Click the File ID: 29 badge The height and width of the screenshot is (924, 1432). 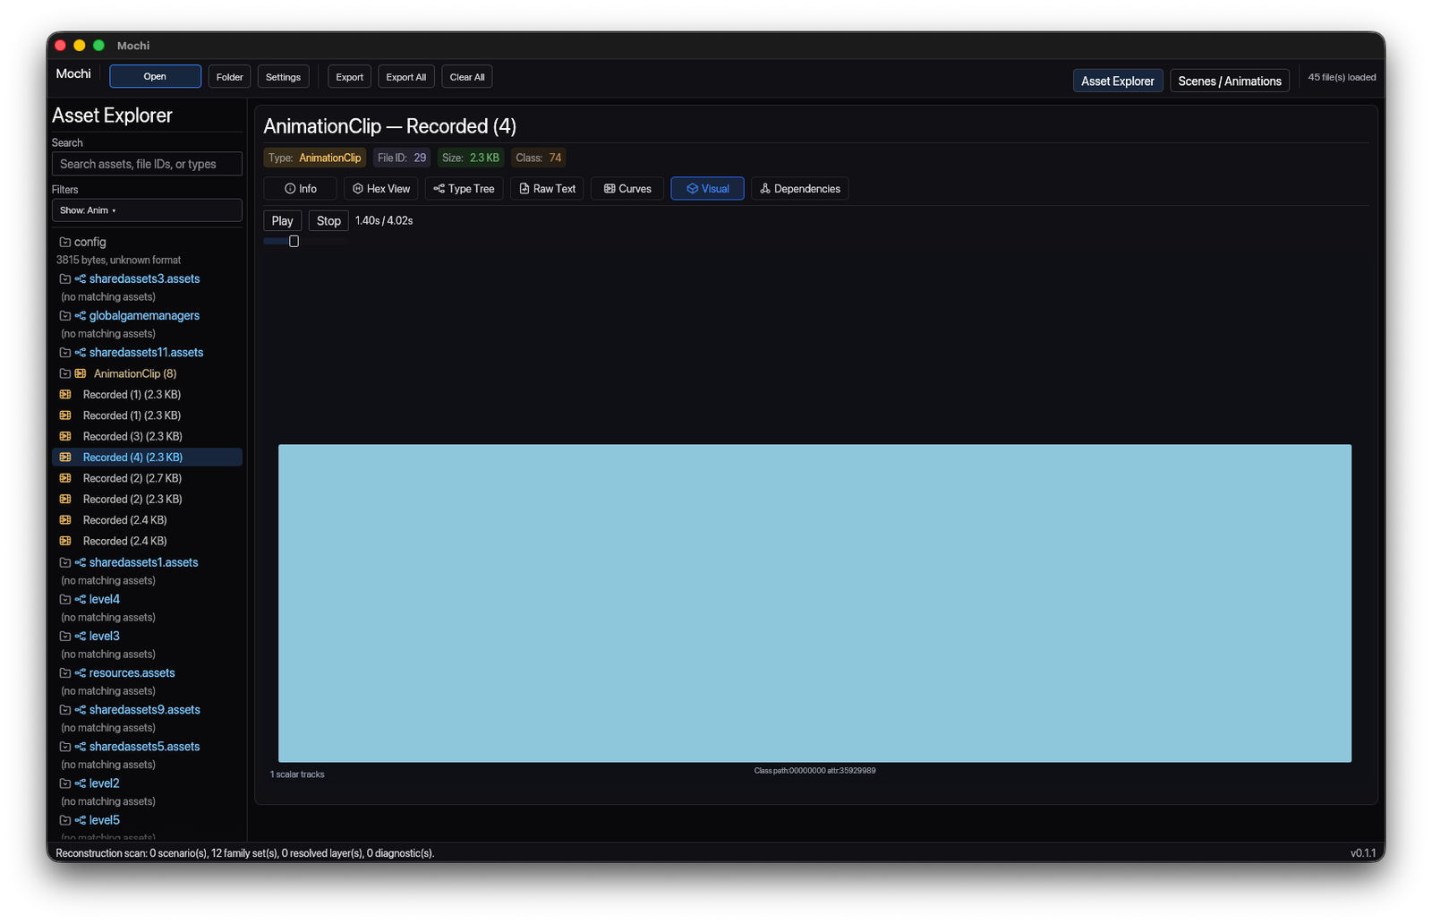tap(402, 158)
